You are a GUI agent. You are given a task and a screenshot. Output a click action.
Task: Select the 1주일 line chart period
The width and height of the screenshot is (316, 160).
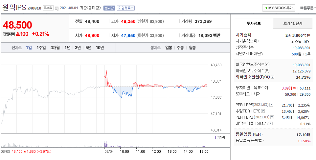[41, 48]
